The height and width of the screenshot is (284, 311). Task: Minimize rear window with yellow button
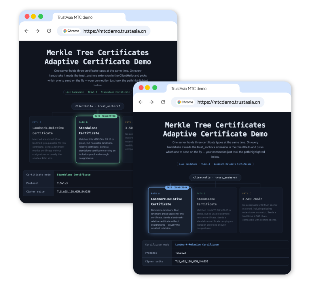pos(33,16)
